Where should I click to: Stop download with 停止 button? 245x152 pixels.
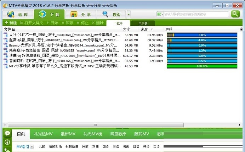83,23
